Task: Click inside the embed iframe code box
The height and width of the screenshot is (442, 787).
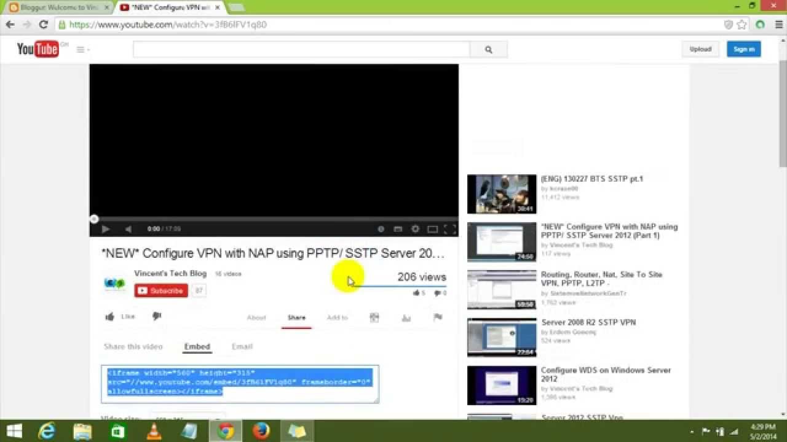Action: tap(240, 384)
